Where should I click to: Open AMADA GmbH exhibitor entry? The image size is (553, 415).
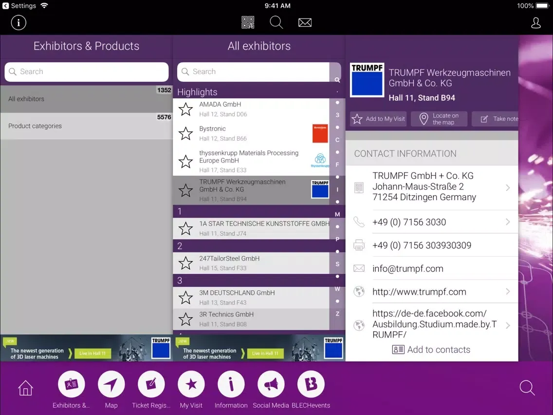(251, 109)
